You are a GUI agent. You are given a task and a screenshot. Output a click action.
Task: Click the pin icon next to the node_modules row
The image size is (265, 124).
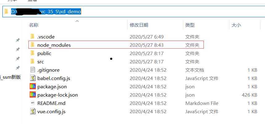pyautogui.click(x=18, y=49)
